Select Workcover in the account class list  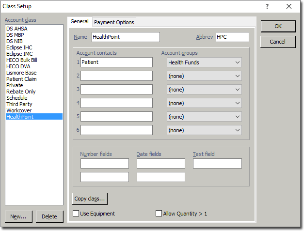coord(19,110)
